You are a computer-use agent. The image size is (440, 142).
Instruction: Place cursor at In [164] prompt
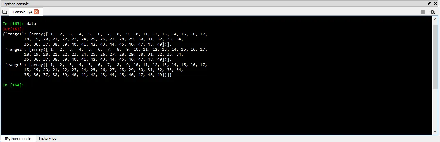13,85
